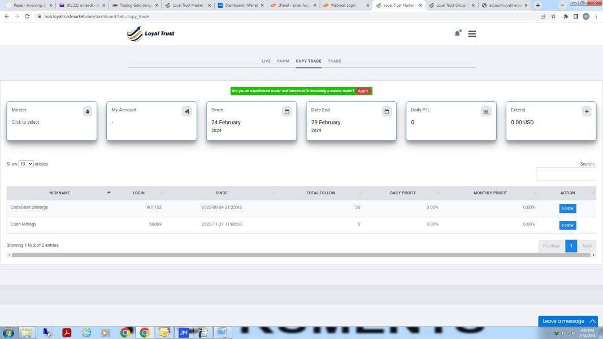The height and width of the screenshot is (339, 603).
Task: Expand Chrome tab search chevron
Action: [x=562, y=6]
